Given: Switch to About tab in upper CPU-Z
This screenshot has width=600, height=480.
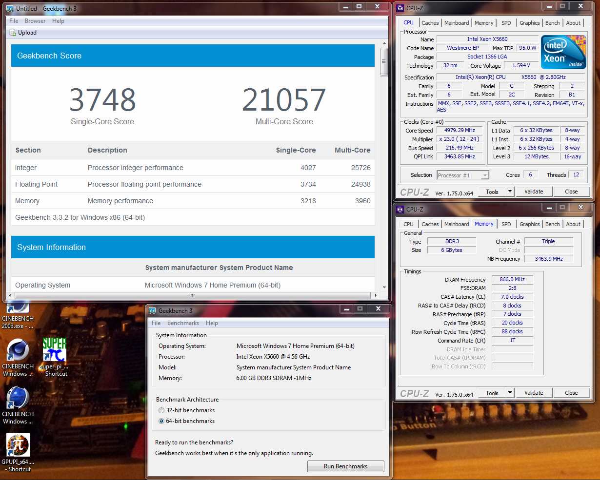Looking at the screenshot, I should click(573, 23).
